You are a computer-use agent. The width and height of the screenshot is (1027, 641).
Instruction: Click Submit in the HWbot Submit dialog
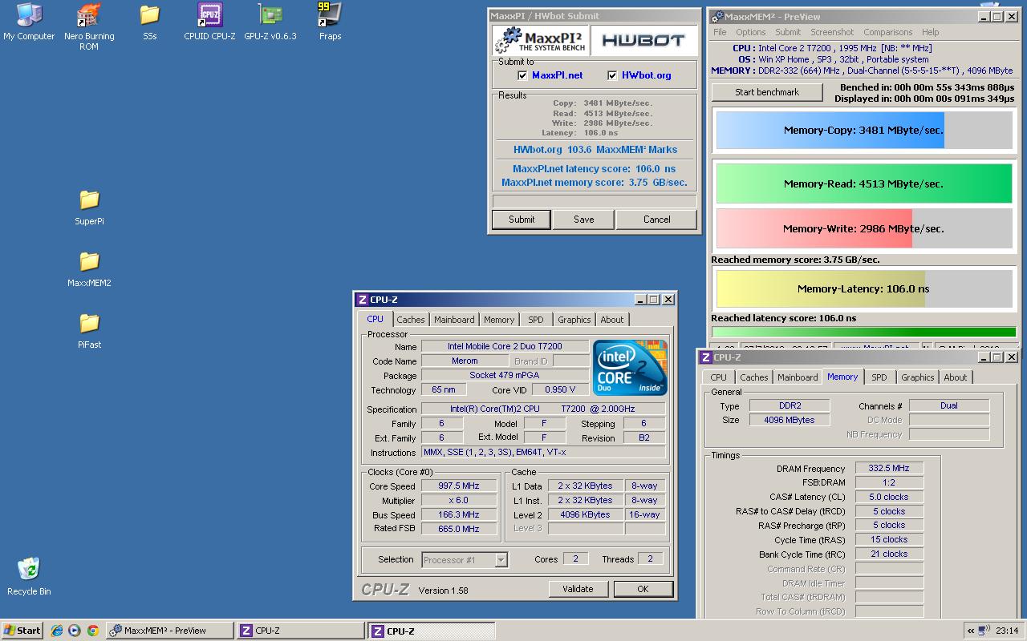pos(522,220)
